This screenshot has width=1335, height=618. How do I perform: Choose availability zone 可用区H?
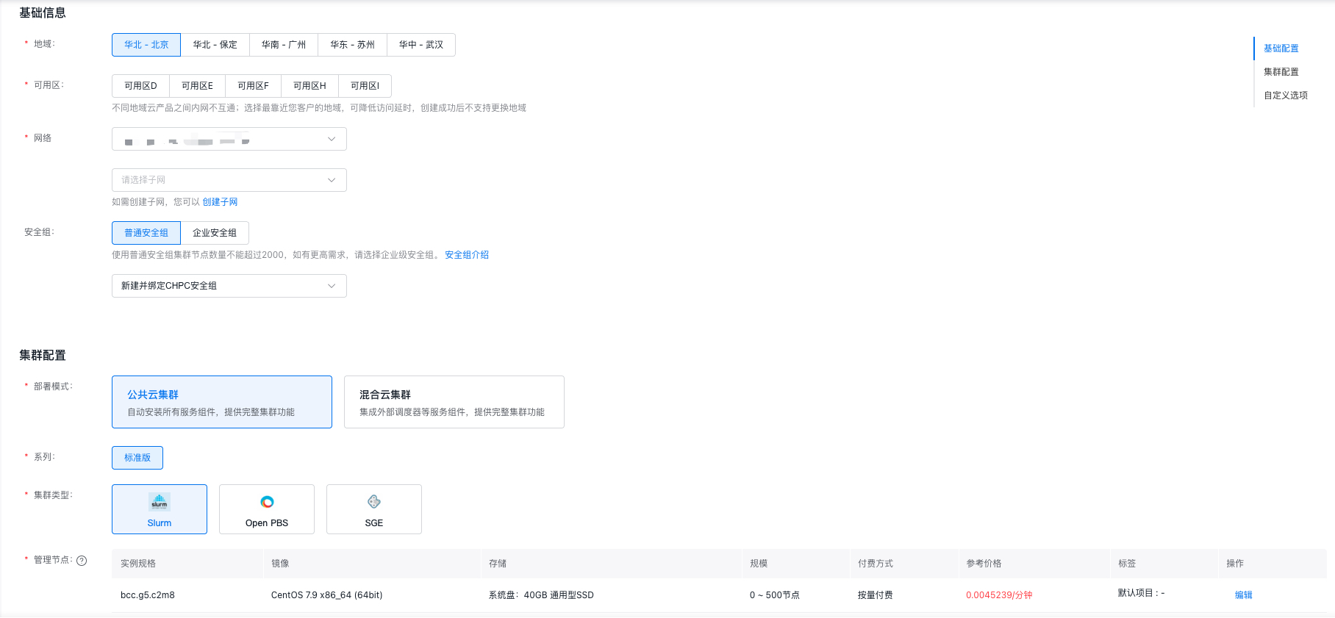[309, 86]
